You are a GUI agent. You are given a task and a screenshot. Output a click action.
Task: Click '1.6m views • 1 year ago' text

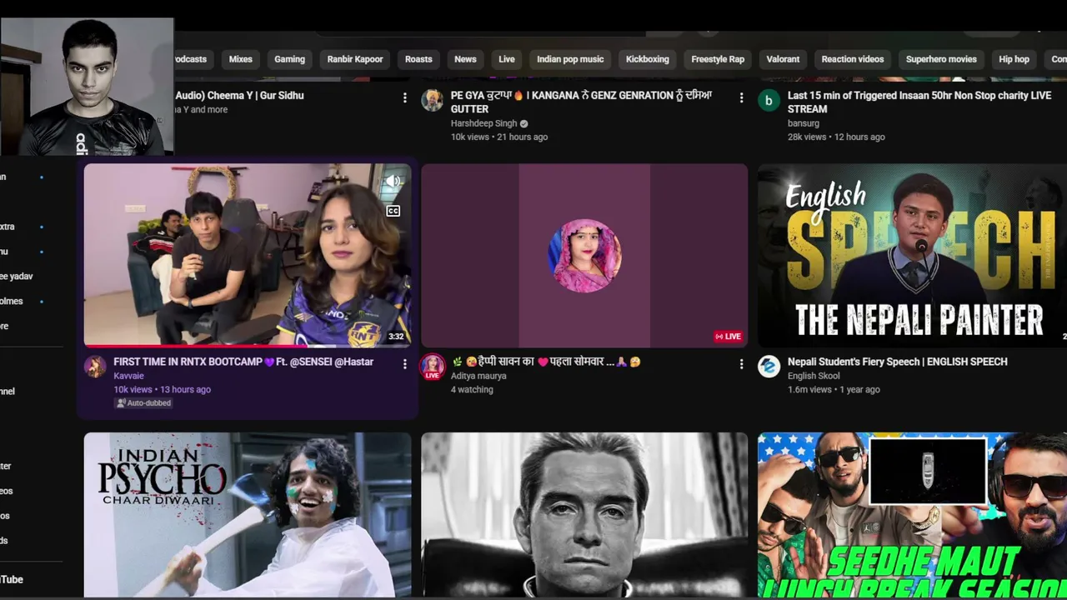834,389
